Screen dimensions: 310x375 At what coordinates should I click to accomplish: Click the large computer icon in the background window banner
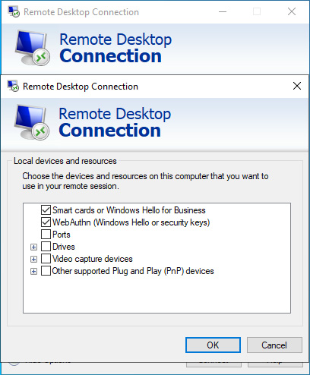pos(32,48)
